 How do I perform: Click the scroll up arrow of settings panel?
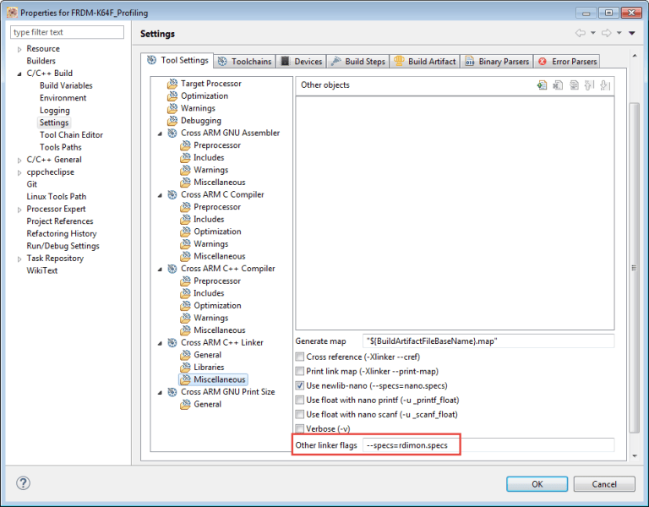(x=634, y=55)
